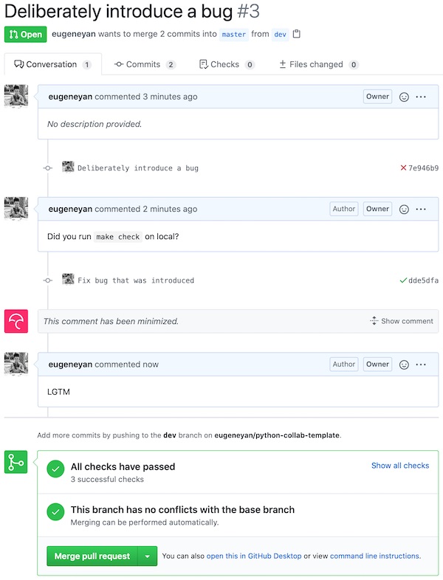Add emoji reaction to first comment
The width and height of the screenshot is (443, 580).
[404, 97]
